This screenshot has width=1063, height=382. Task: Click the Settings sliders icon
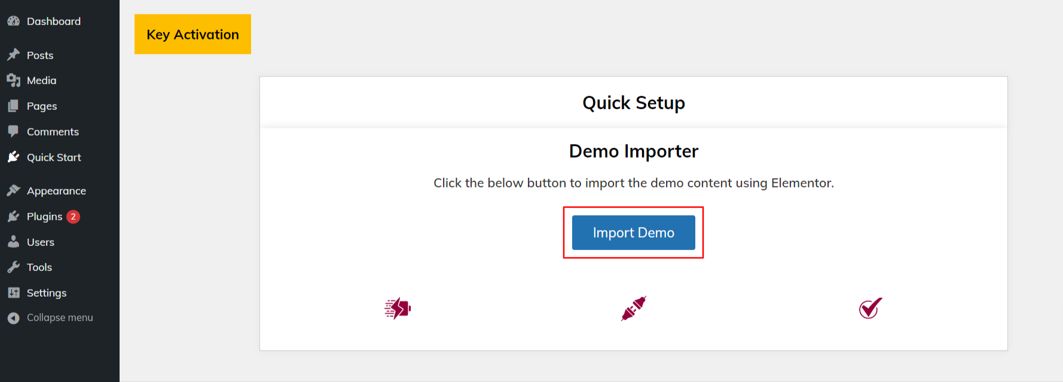(14, 292)
